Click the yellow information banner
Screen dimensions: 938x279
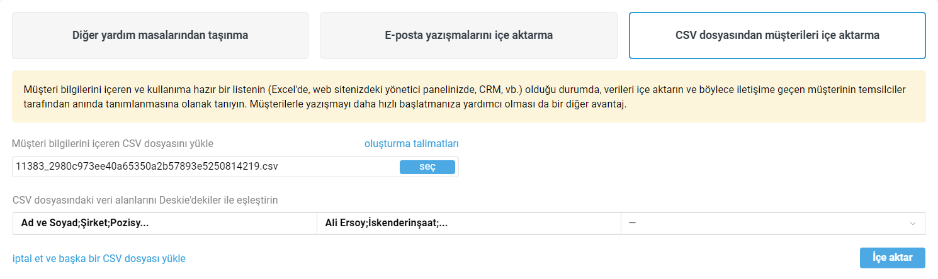(469, 96)
